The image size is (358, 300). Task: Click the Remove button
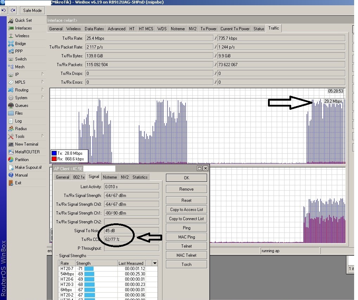point(186,189)
